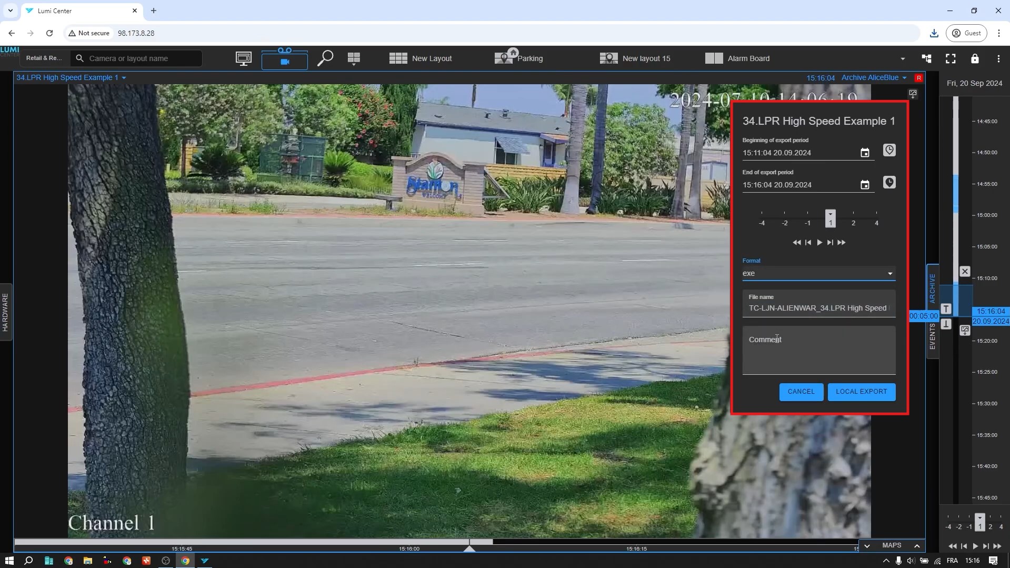Image resolution: width=1010 pixels, height=568 pixels.
Task: Set end of export period clock icon
Action: tap(889, 183)
